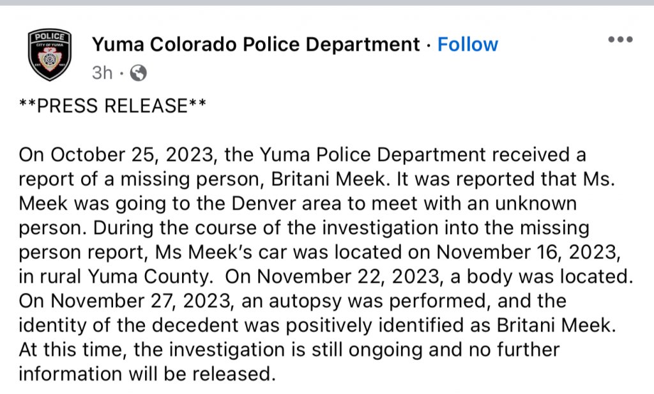Click the globe public audience icon
Viewport: 654px width, 394px height.
click(139, 73)
